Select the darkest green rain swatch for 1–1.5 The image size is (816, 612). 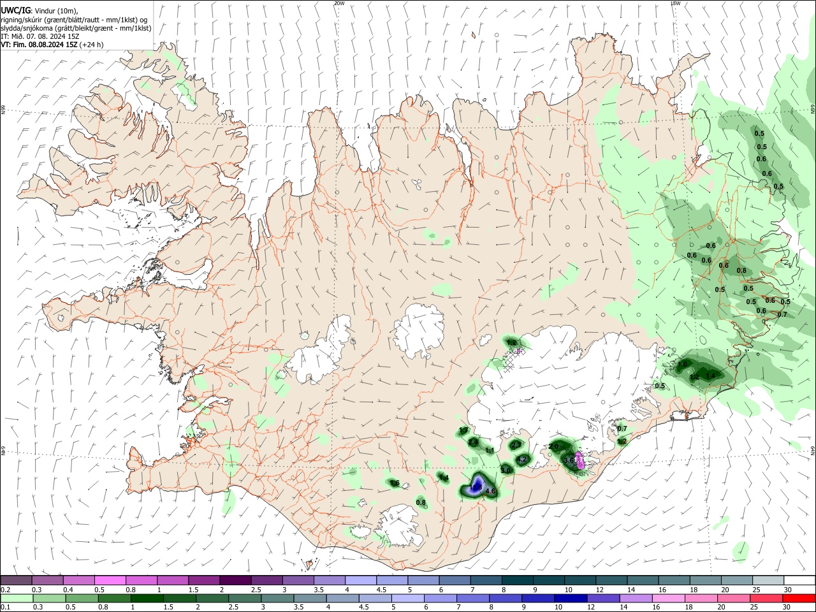pos(147,598)
